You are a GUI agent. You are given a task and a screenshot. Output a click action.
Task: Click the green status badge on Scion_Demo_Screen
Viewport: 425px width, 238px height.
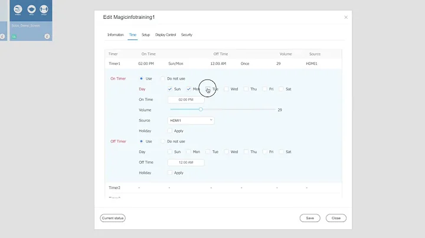point(14,37)
